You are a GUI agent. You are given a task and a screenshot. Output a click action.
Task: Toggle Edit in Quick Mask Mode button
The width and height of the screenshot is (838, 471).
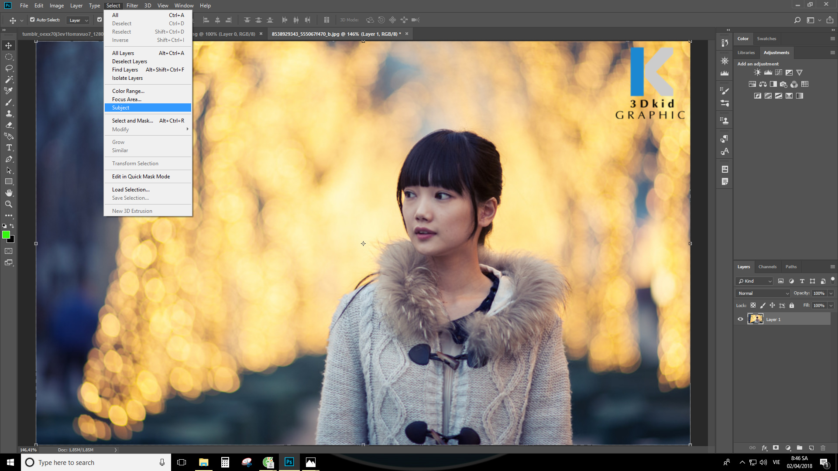9,251
